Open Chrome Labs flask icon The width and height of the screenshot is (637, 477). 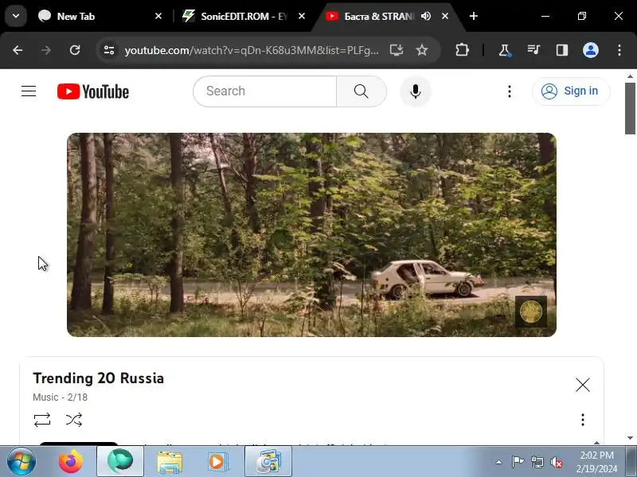tap(504, 50)
